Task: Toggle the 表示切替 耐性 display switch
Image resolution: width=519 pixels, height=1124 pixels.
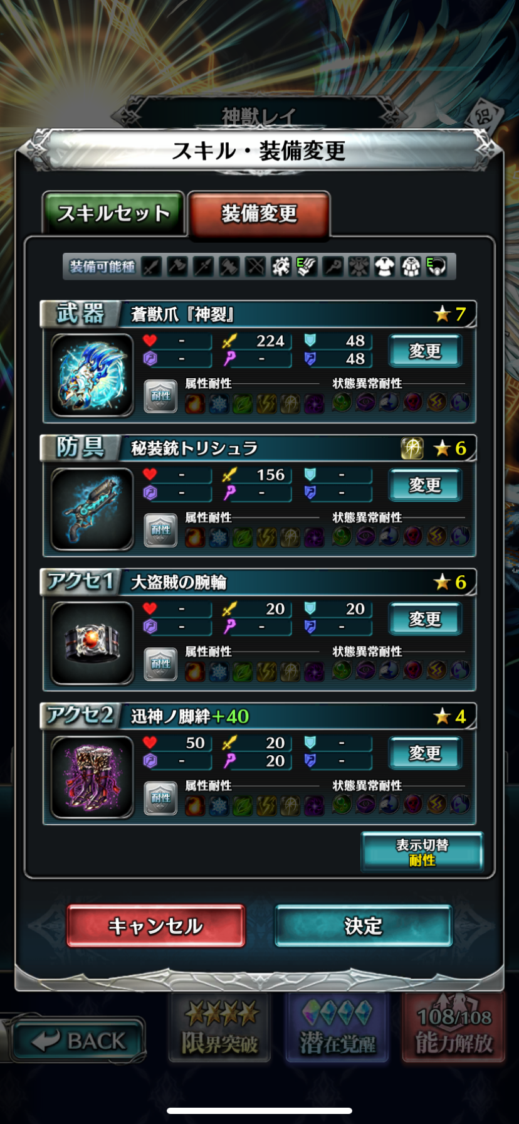Action: pyautogui.click(x=422, y=852)
